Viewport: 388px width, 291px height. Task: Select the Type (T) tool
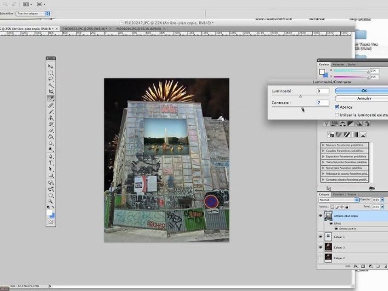click(x=51, y=162)
